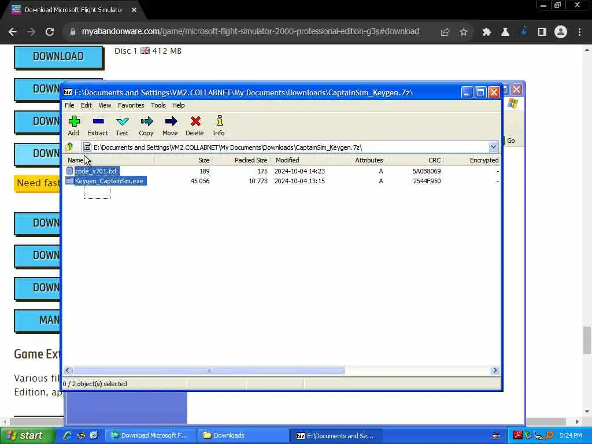This screenshot has width=592, height=444.
Task: Click the horizontal scrollbar left arrow in 7-Zip
Action: point(68,371)
